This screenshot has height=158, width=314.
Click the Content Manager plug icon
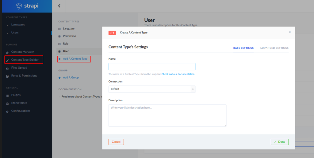pyautogui.click(x=7, y=53)
